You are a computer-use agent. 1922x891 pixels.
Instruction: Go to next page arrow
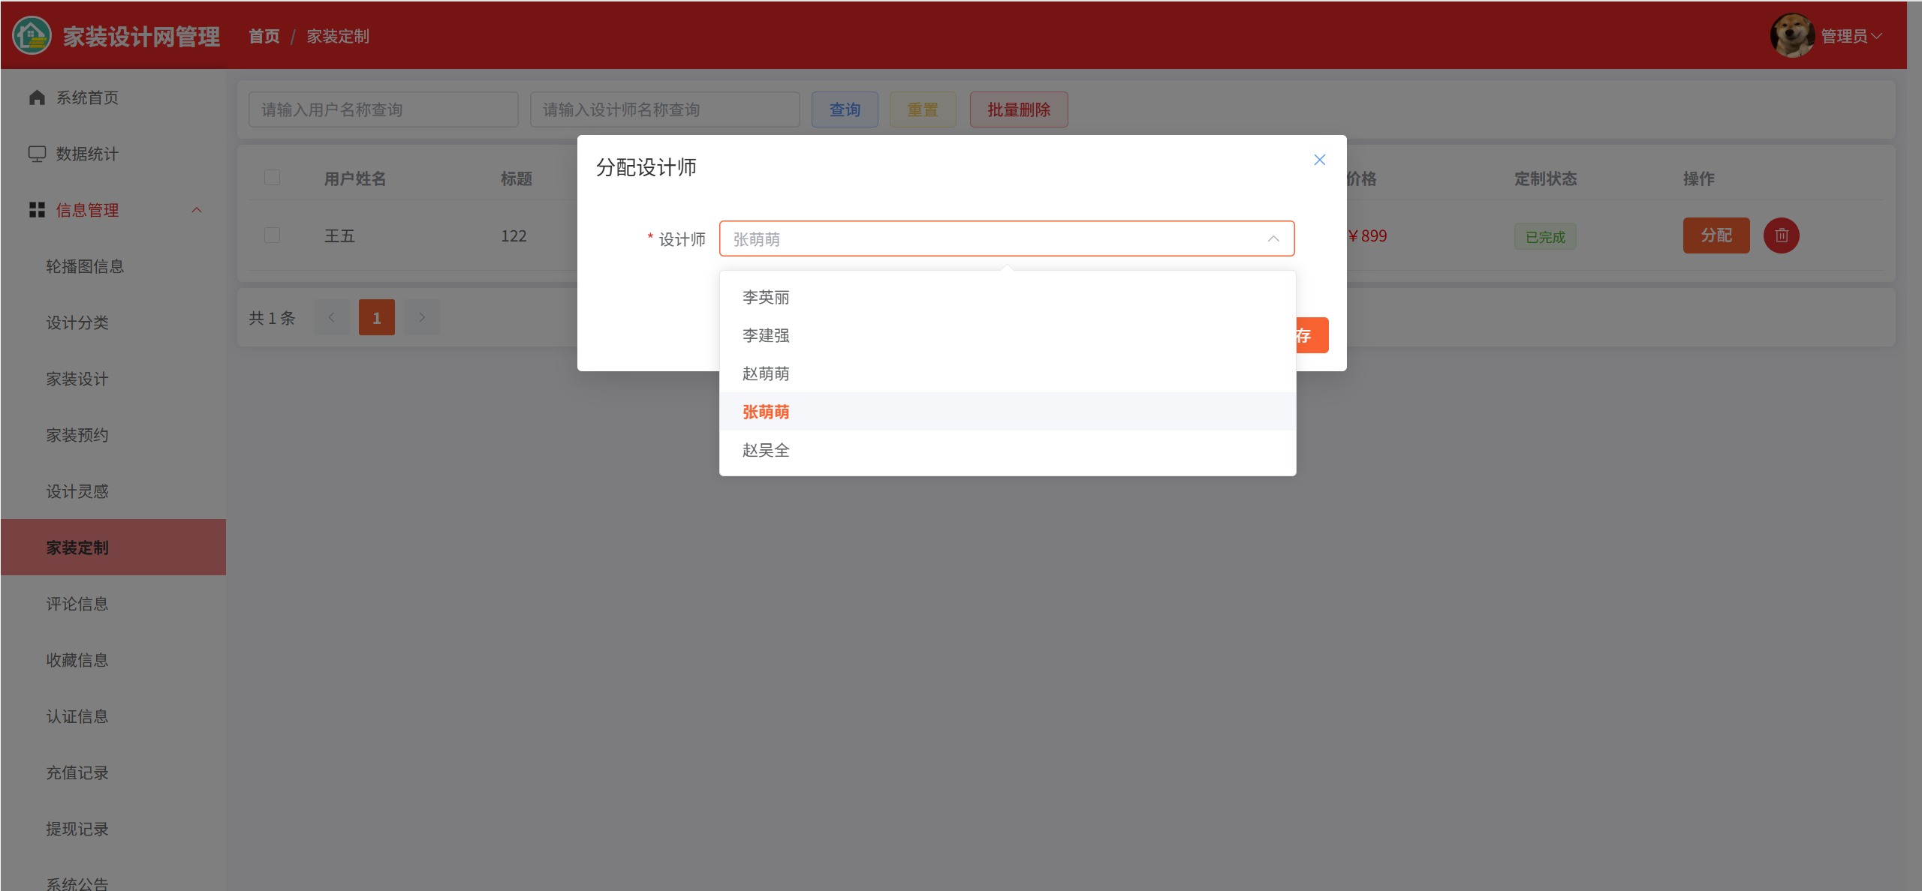pos(422,317)
